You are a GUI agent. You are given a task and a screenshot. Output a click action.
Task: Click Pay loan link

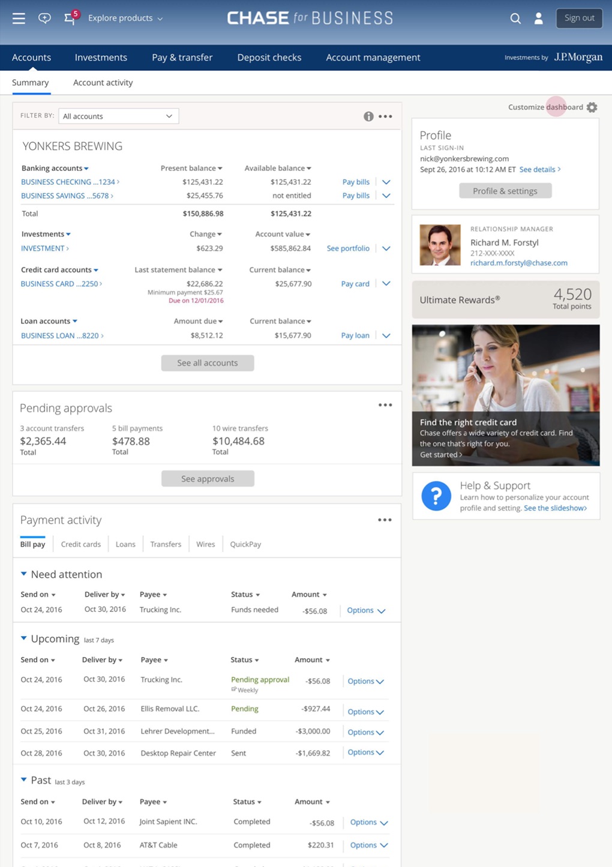coord(355,335)
